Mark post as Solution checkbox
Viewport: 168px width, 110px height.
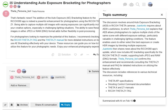pos(64,54)
